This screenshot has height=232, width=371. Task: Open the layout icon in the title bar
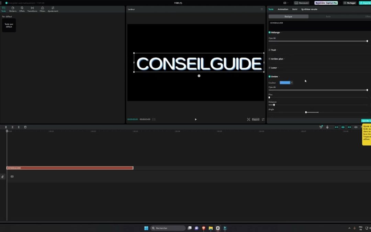pos(285,3)
